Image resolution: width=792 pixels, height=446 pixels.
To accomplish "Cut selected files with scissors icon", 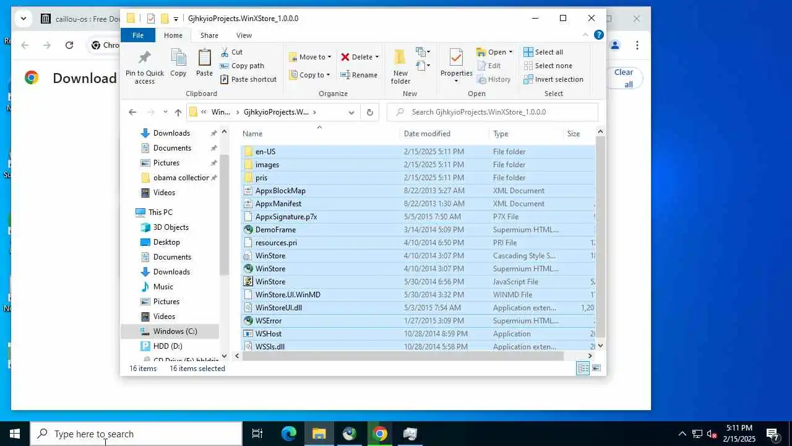I will tap(232, 52).
